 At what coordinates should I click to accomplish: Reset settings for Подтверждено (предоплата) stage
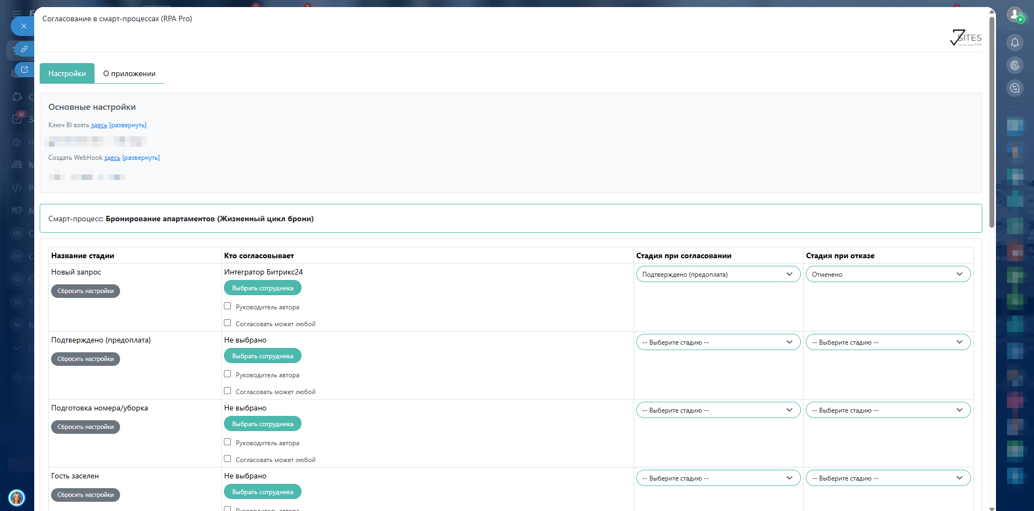point(85,359)
